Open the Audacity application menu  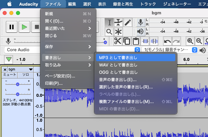pos(29,4)
